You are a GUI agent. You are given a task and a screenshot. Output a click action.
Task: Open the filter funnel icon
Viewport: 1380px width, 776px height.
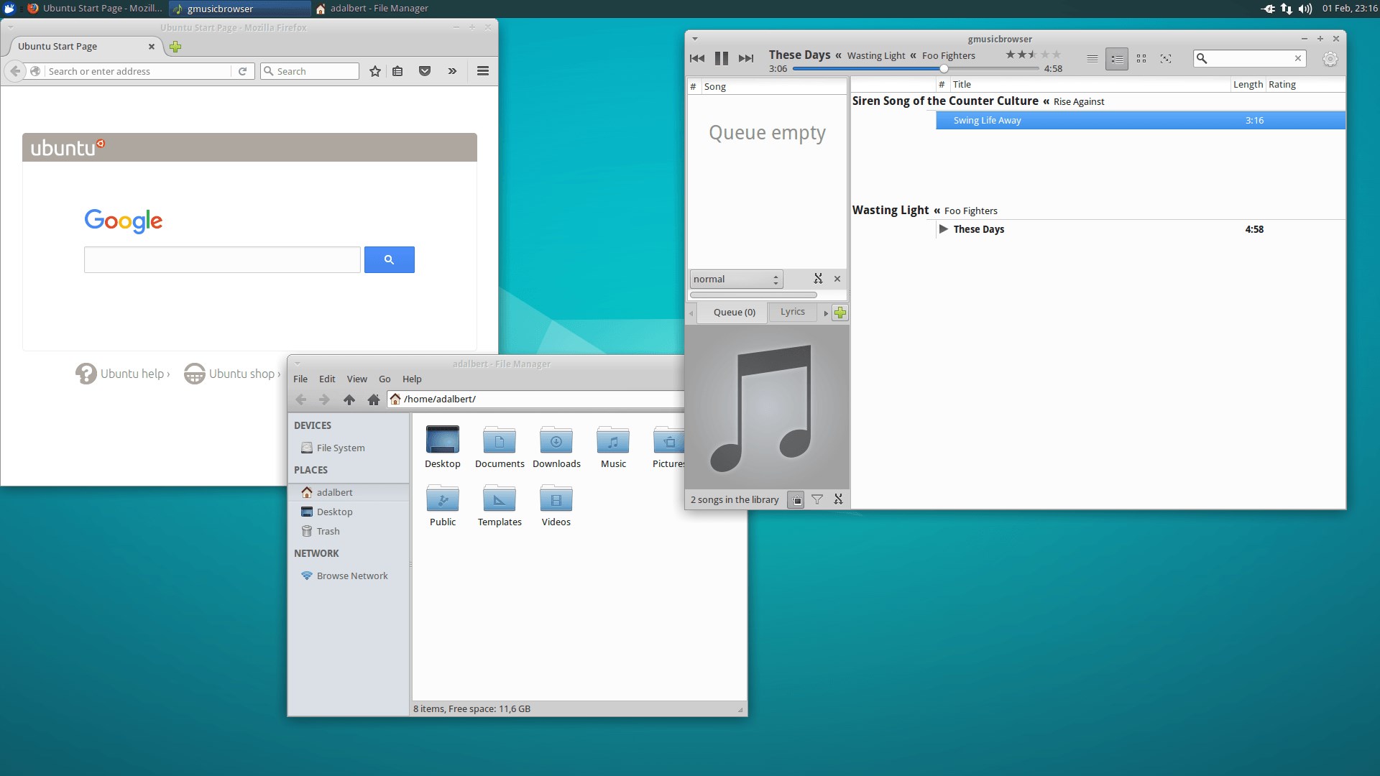(x=817, y=499)
